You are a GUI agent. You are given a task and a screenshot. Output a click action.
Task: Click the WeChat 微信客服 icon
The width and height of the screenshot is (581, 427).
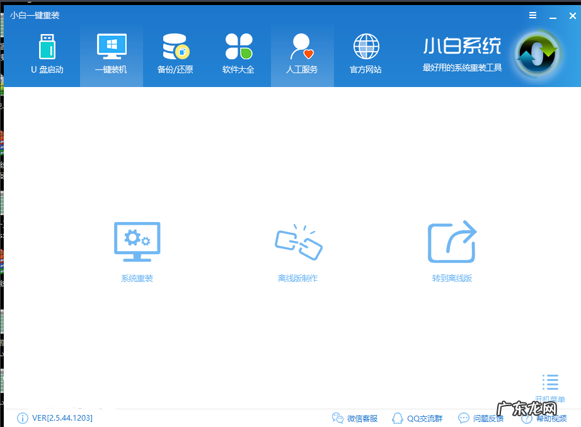pos(338,418)
